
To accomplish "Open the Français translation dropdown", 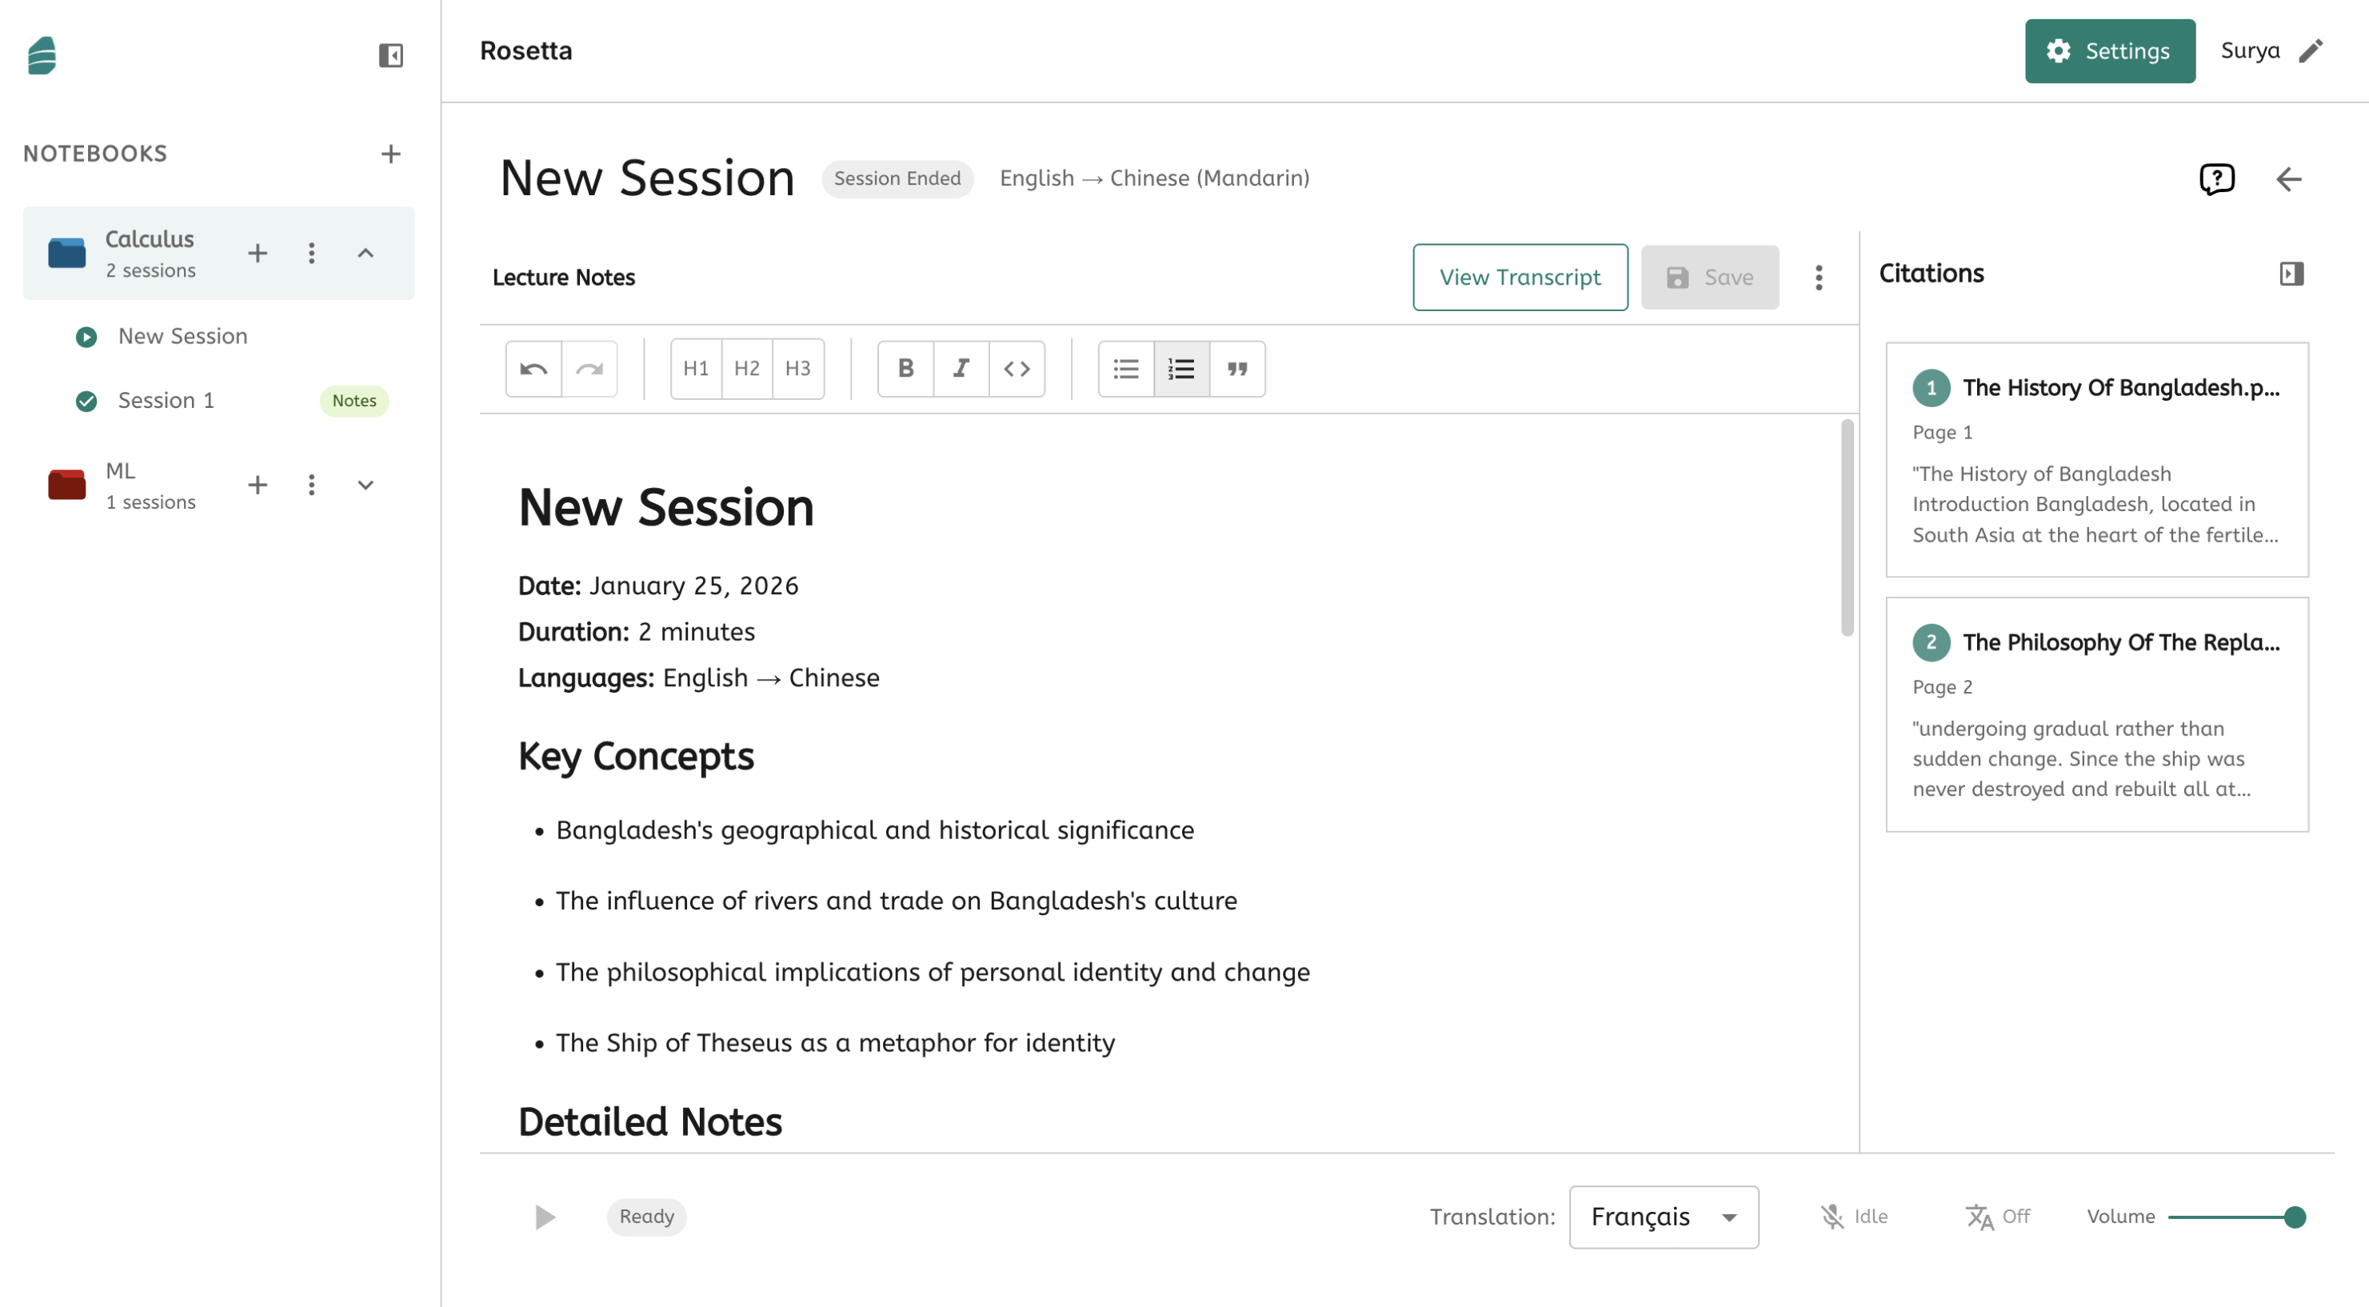I will (1663, 1216).
